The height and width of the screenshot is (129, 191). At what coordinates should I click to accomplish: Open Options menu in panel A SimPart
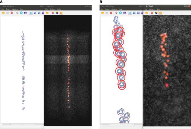52,9
